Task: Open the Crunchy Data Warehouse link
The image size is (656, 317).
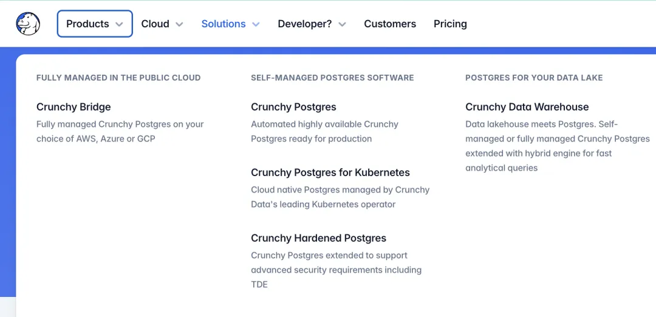Action: 527,107
